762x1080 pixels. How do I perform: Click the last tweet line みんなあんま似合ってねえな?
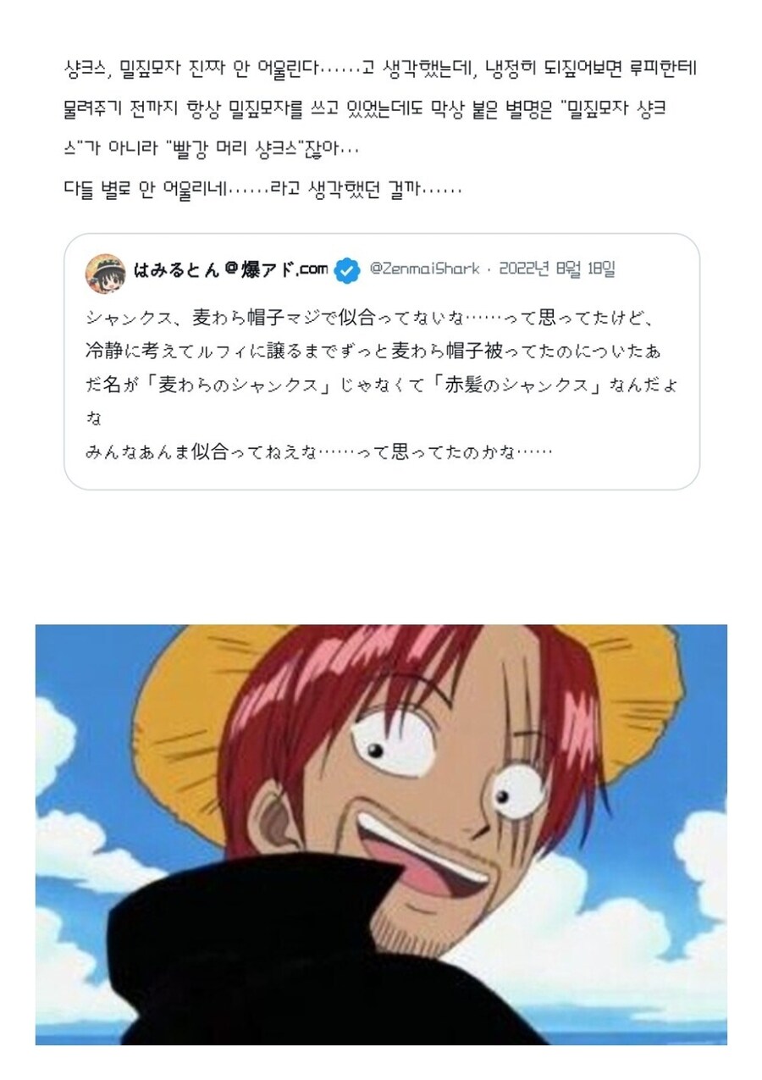pos(318,451)
